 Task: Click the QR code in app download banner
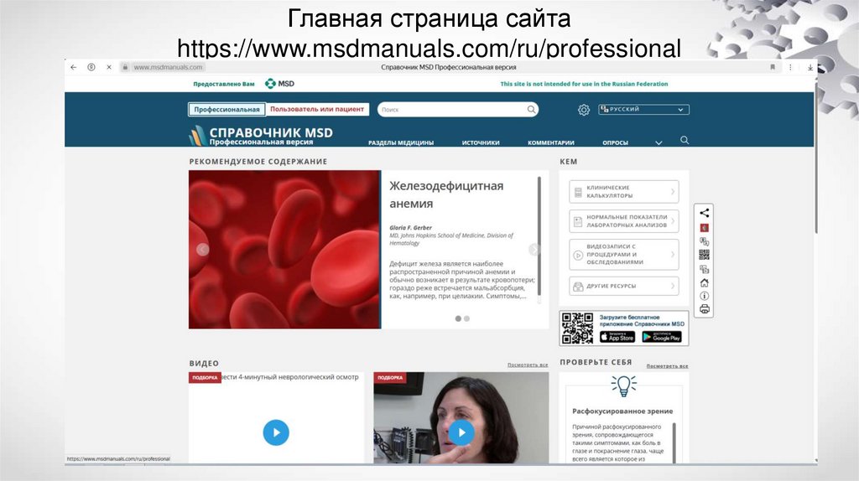tap(577, 328)
